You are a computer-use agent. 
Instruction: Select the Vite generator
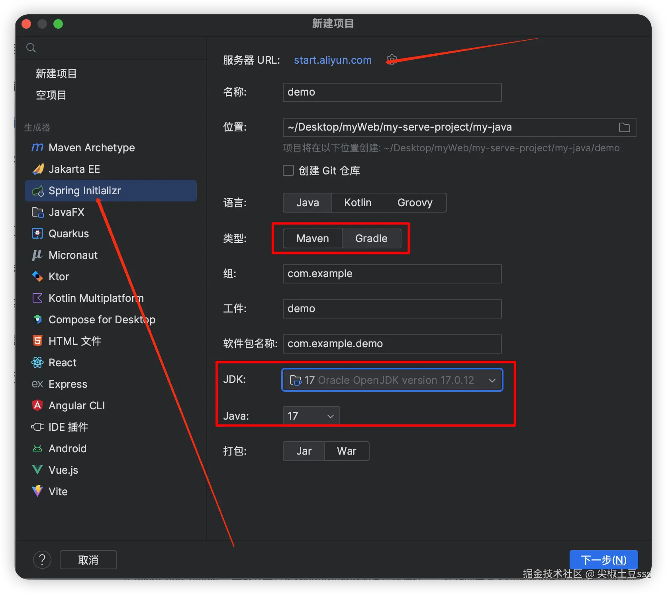(x=111, y=492)
